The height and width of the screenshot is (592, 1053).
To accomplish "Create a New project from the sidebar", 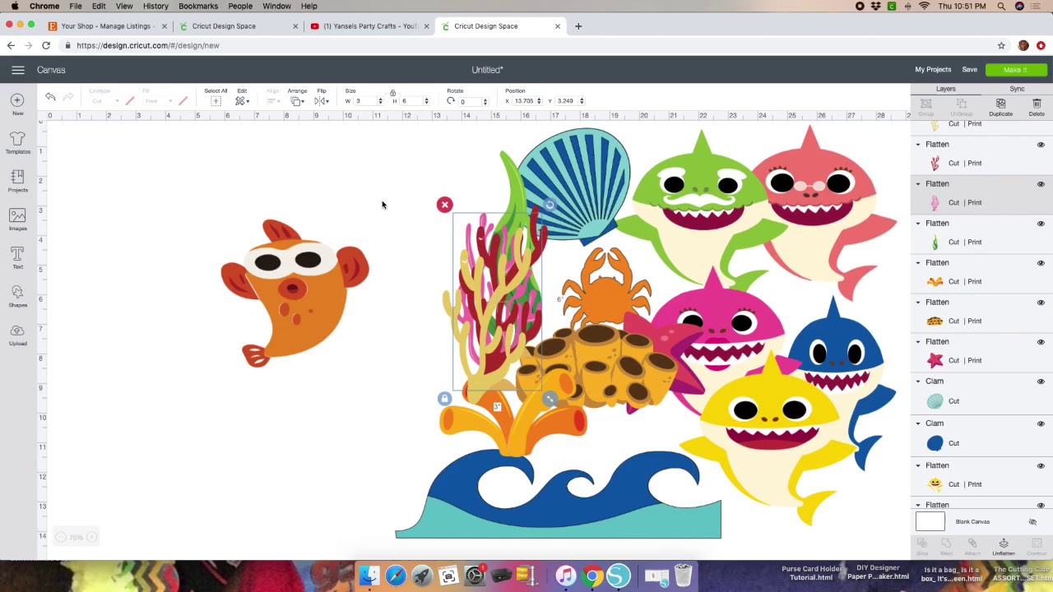I will pos(17,104).
